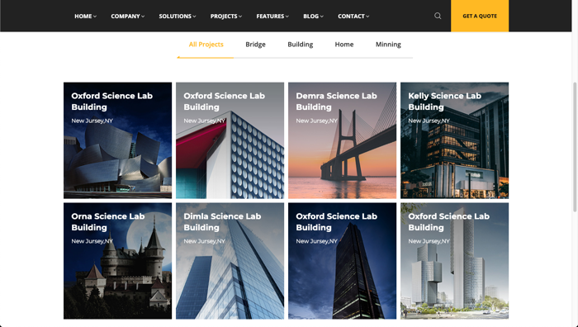Open the SOLUTIONS dropdown menu
The image size is (578, 327).
coord(178,17)
